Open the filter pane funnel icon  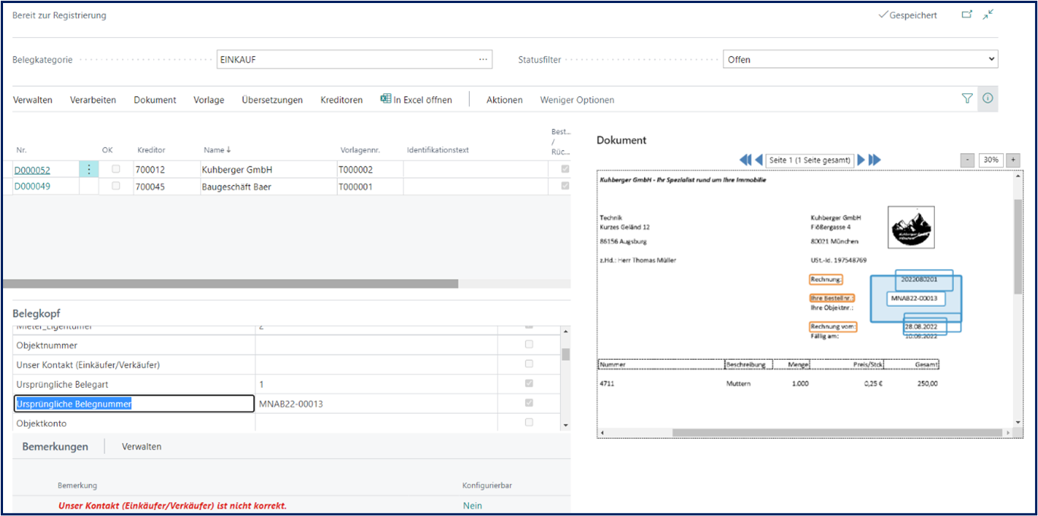pyautogui.click(x=967, y=99)
